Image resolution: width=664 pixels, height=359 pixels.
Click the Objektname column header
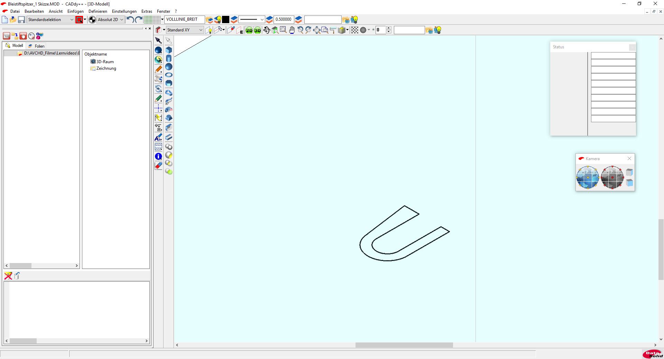(x=96, y=54)
